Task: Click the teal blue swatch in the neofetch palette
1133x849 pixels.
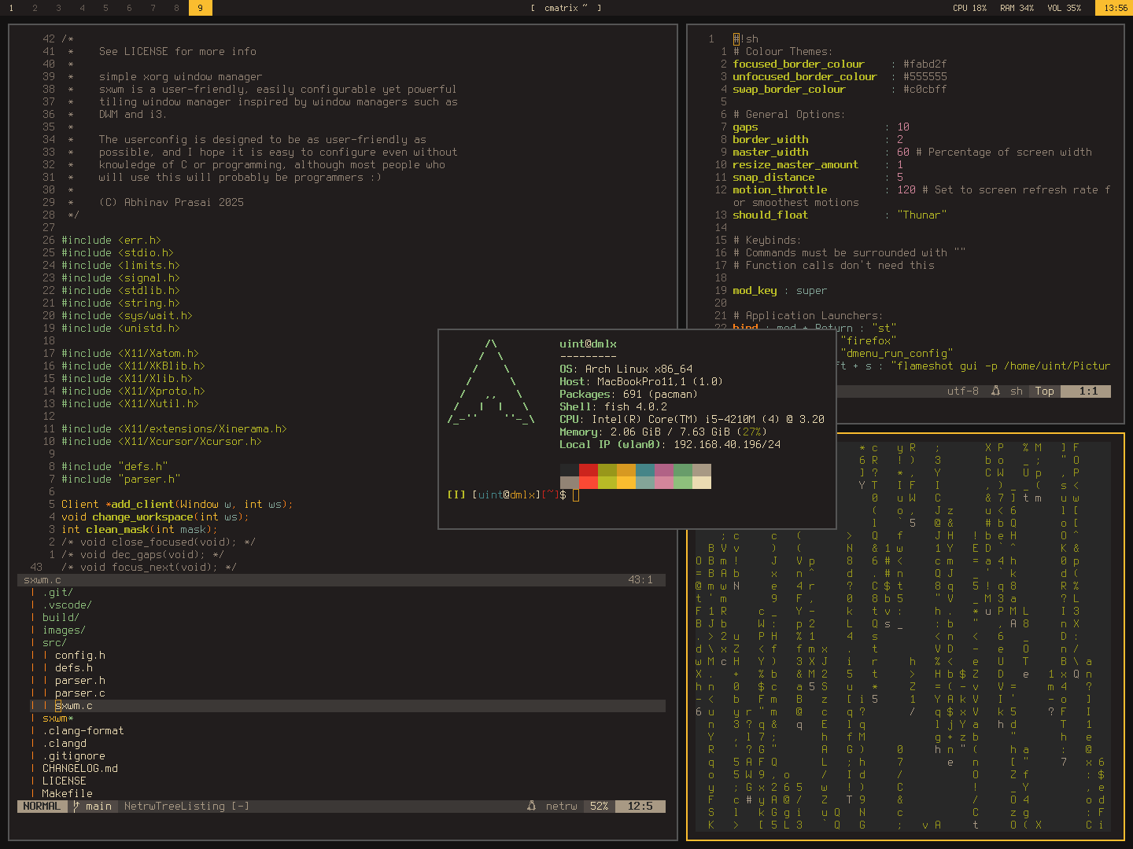Action: 644,470
